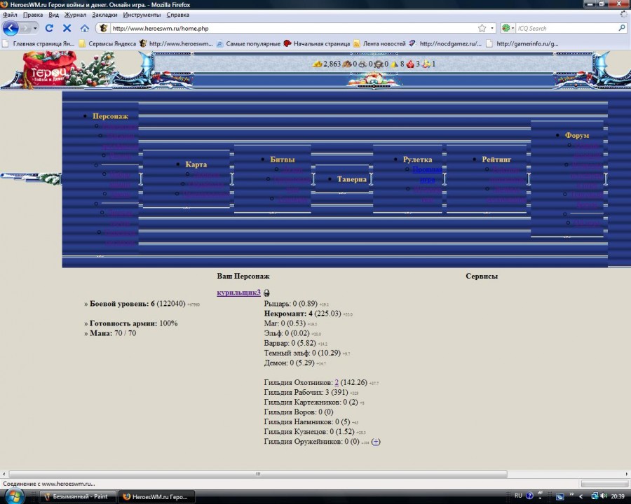
Task: Show hidden tray icons with the arrow
Action: click(x=581, y=496)
